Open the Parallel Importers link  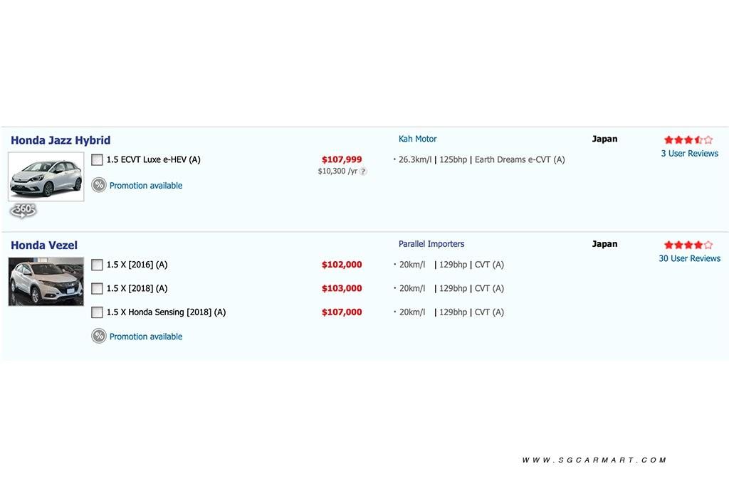tap(431, 244)
